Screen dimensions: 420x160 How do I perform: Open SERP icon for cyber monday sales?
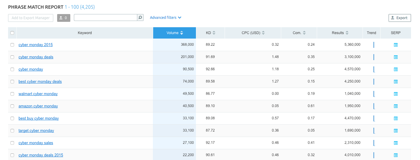pos(395,143)
